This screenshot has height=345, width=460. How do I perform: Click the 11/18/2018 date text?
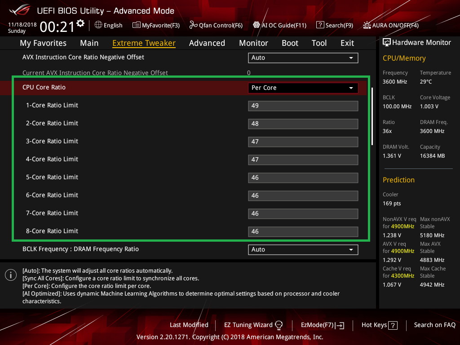point(22,25)
